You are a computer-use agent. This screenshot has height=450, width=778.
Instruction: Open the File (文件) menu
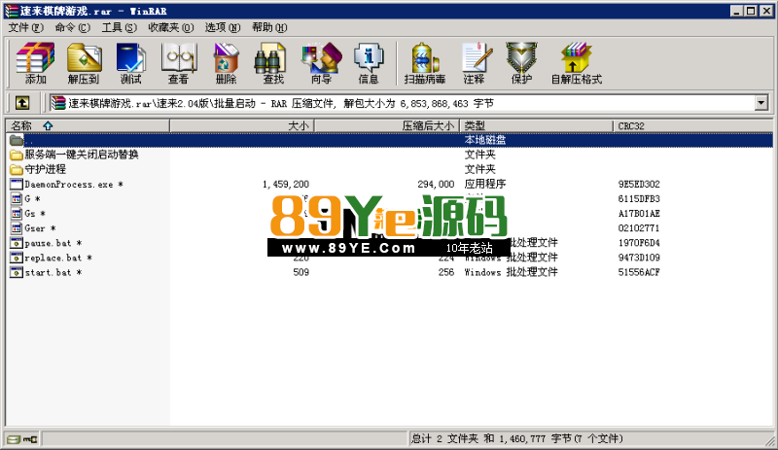pyautogui.click(x=26, y=27)
